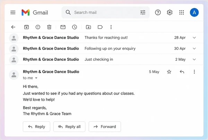Apply a label to conversation
This screenshot has width=208, height=140.
pyautogui.click(x=100, y=27)
